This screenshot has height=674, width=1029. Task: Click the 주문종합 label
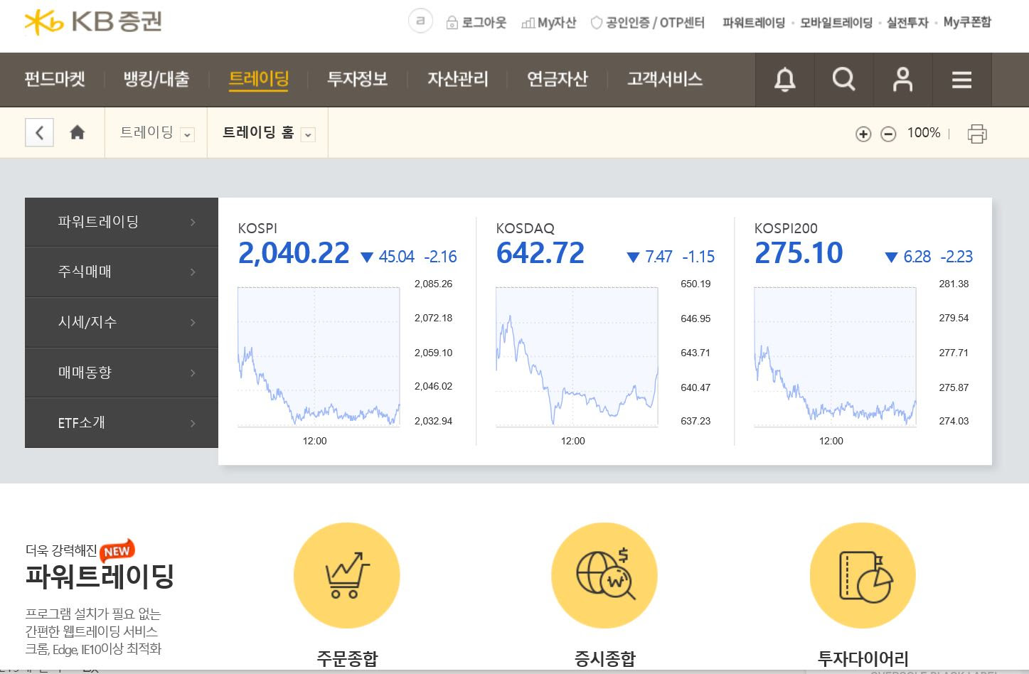(347, 658)
